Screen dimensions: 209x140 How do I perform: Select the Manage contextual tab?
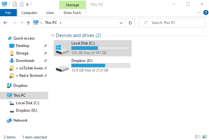pyautogui.click(x=73, y=5)
